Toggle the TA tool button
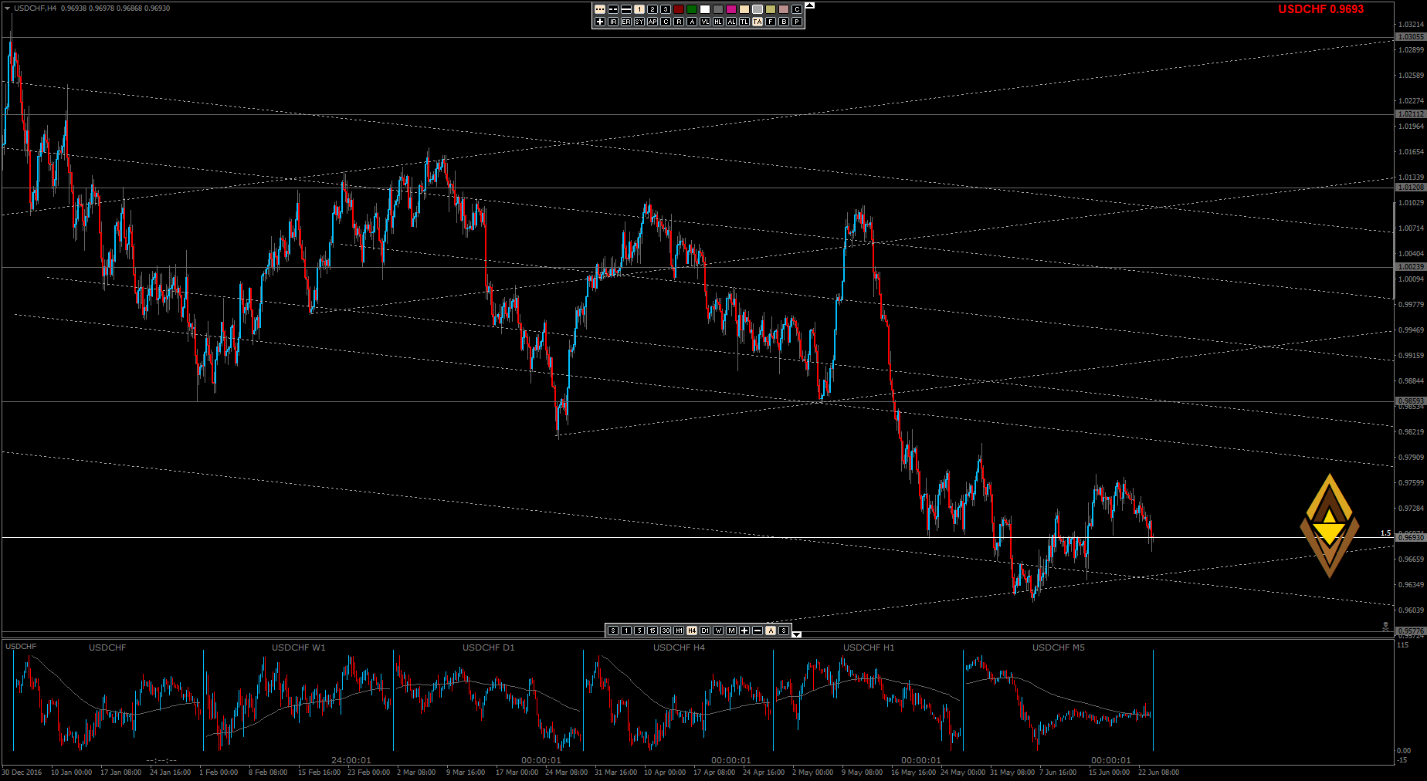Screen dimensions: 1427x781 pos(758,22)
